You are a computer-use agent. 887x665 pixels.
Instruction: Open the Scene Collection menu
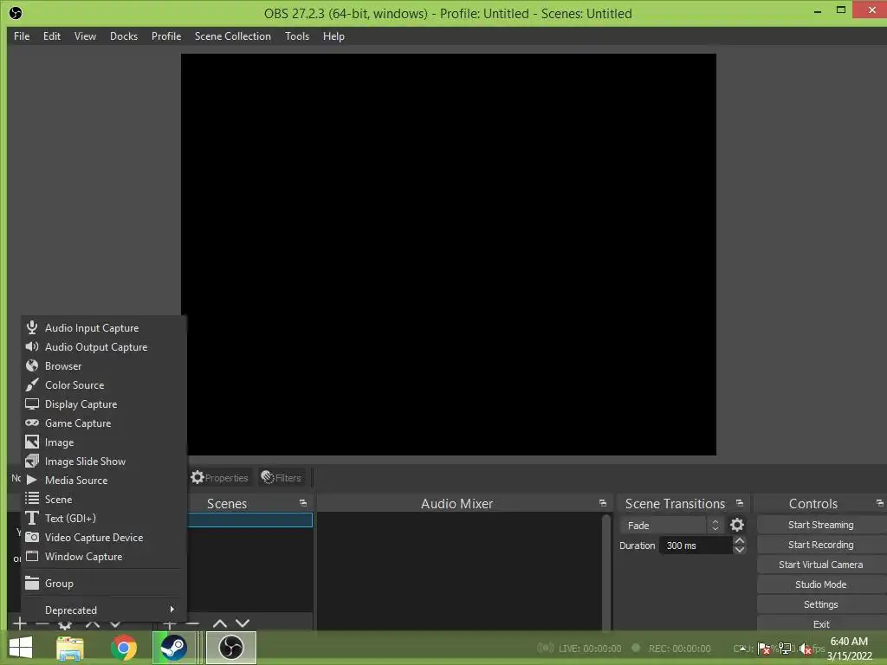pyautogui.click(x=232, y=36)
